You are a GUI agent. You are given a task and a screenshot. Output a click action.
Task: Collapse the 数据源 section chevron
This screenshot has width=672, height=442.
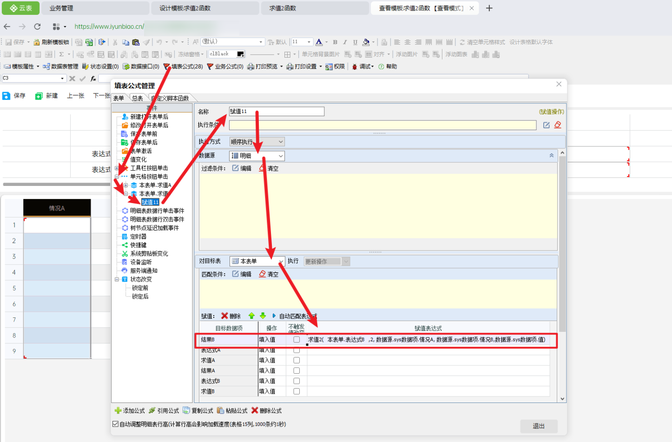click(552, 156)
